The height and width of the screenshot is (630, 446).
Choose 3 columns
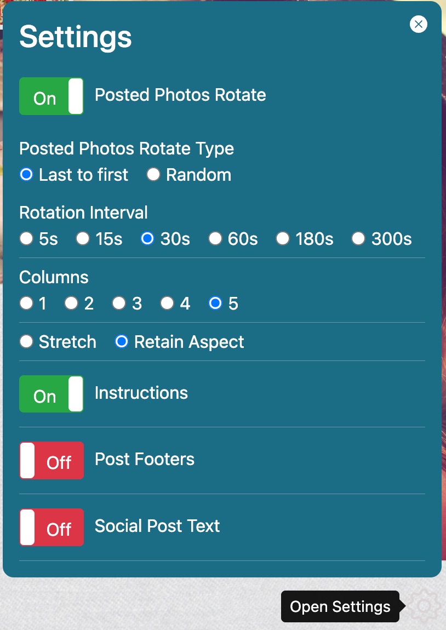(119, 303)
